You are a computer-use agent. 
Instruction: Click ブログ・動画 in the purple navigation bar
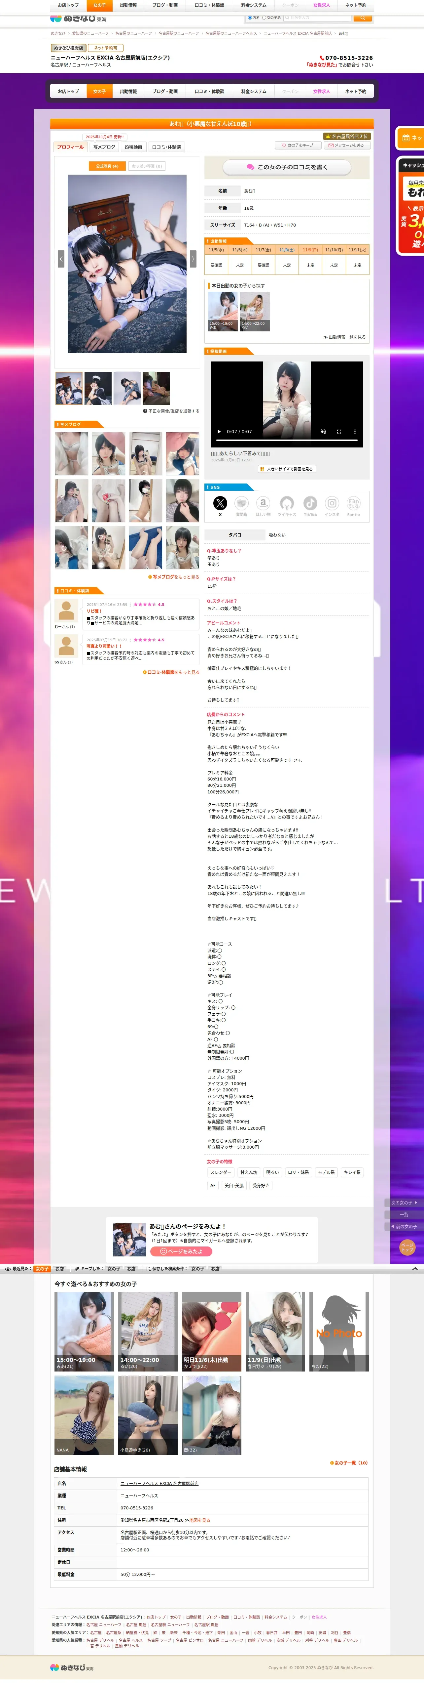coord(165,91)
